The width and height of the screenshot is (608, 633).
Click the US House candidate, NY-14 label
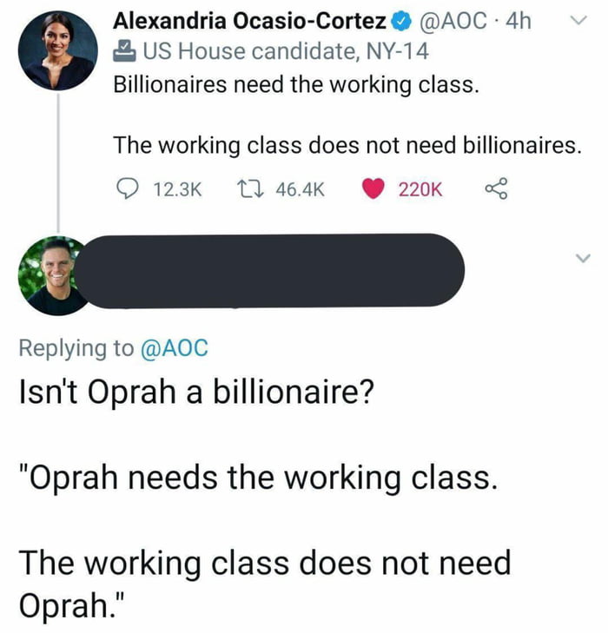pos(286,51)
